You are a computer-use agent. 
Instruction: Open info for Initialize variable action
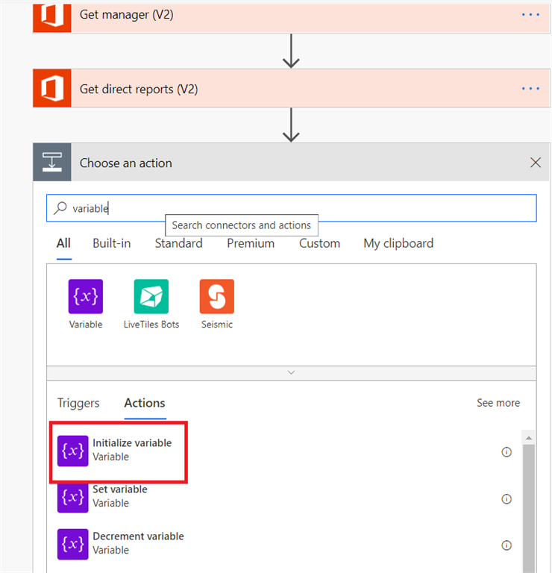click(506, 451)
